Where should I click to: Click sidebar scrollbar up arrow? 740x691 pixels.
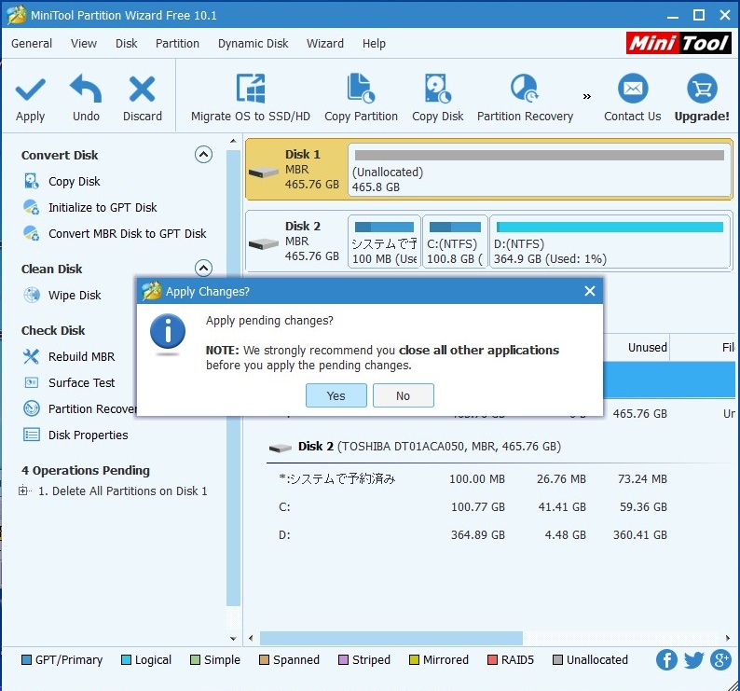coord(233,141)
